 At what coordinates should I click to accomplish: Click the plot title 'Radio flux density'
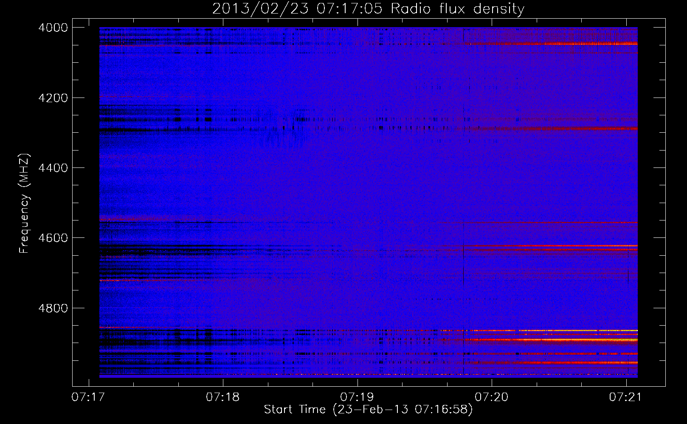pos(458,8)
